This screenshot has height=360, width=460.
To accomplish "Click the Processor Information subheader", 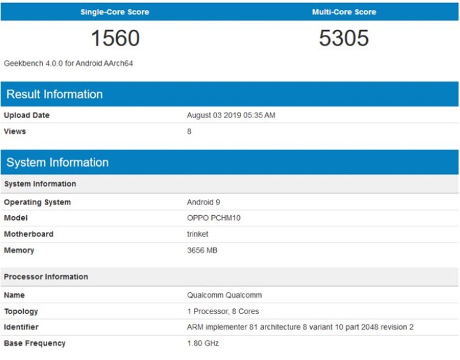I will point(230,277).
